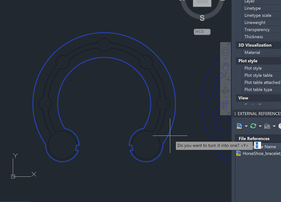Collapse the 3D Visualization section
Screen dimensions: 281x202
click(x=255, y=45)
